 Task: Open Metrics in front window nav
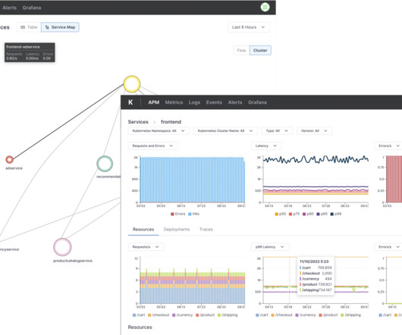pyautogui.click(x=174, y=102)
